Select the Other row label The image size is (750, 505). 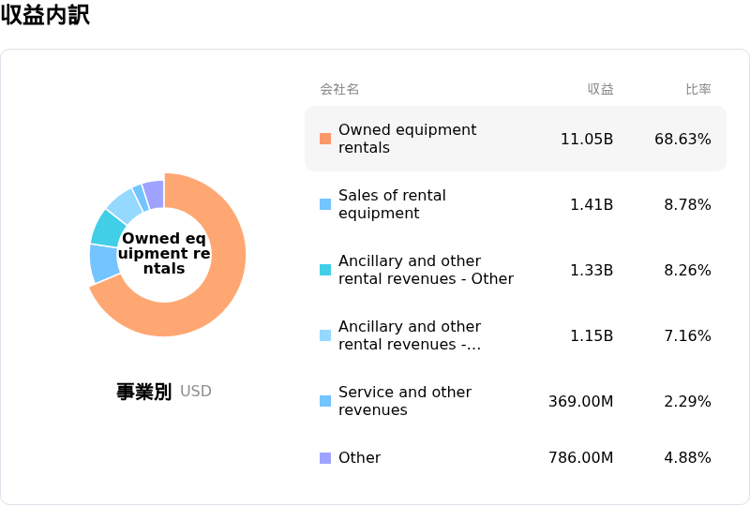pyautogui.click(x=359, y=457)
